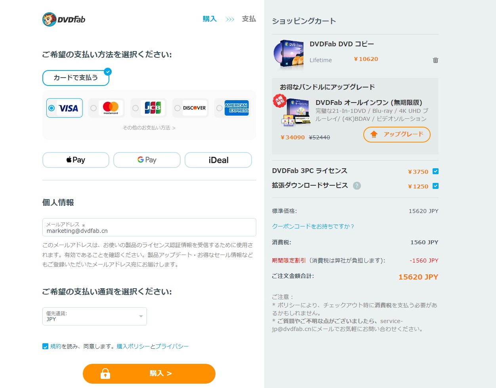Open the 購入ポリシー link
496x388 pixels.
click(x=133, y=346)
